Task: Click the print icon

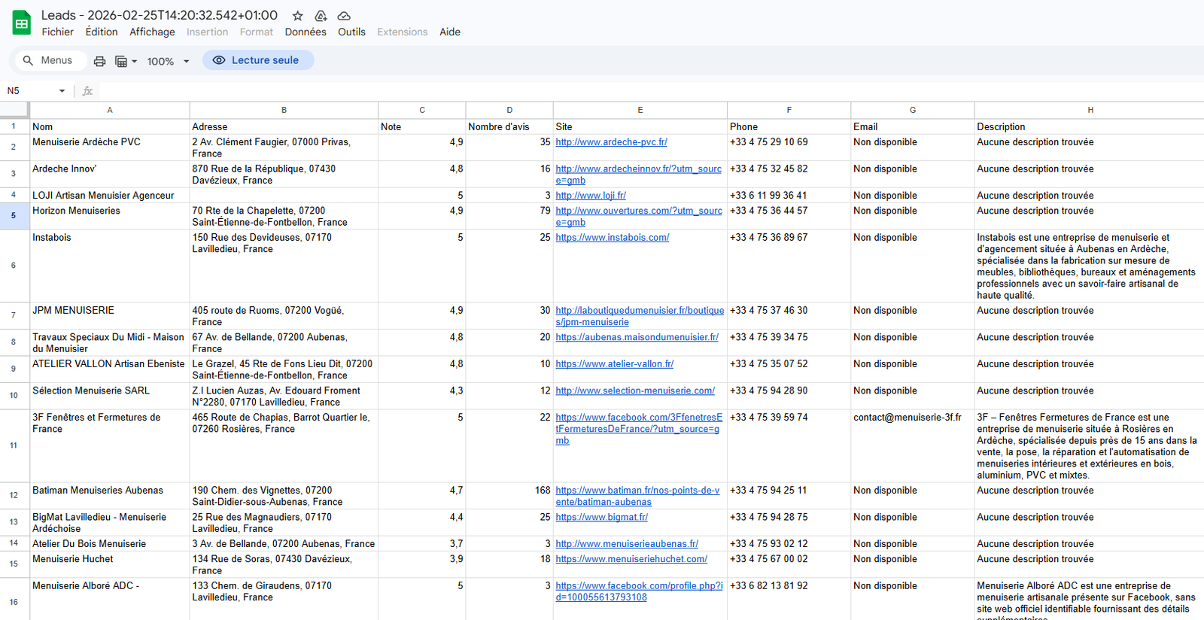Action: [99, 61]
